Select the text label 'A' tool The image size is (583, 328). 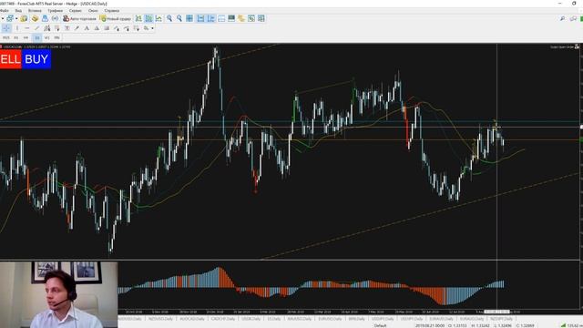point(87,28)
